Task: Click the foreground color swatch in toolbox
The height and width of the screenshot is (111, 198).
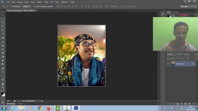Action: tap(2, 93)
